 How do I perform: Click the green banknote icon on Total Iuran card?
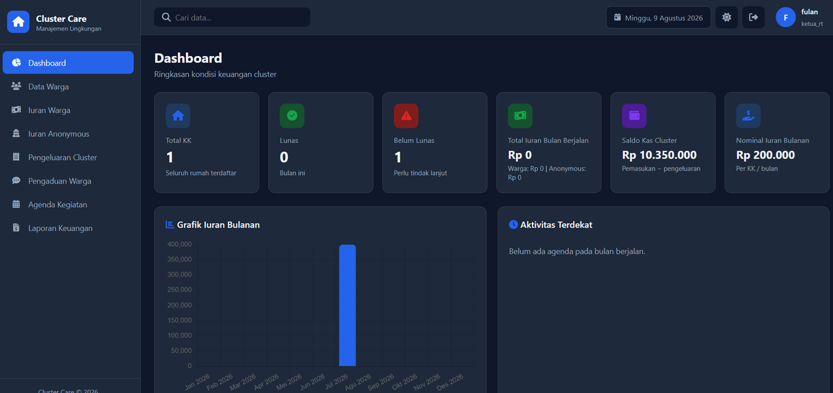click(520, 116)
